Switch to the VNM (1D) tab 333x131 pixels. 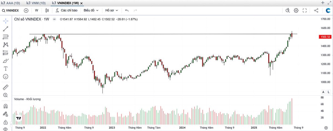[x=36, y=3]
